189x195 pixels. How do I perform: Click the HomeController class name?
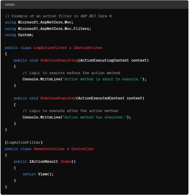[49, 149]
